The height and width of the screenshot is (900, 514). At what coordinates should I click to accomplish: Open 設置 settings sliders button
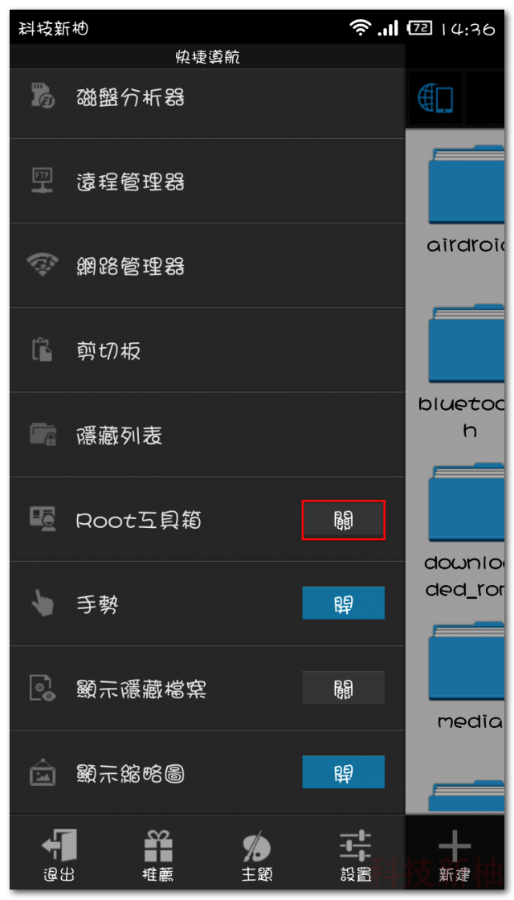pos(355,855)
